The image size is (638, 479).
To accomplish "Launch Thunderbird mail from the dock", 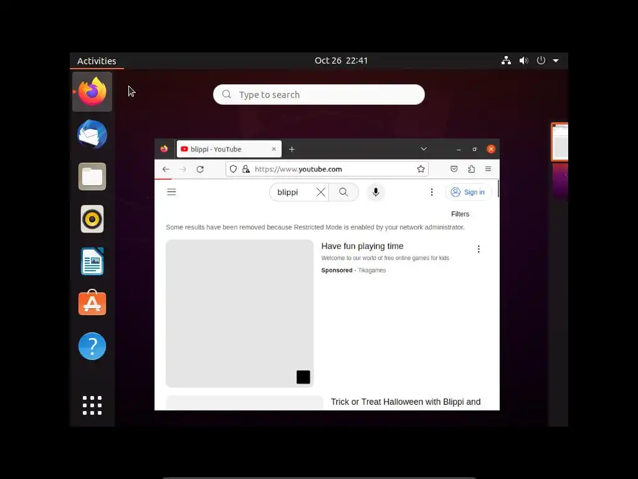I will click(92, 135).
